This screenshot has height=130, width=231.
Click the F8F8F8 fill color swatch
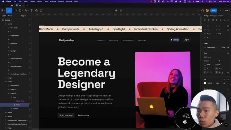[205, 83]
